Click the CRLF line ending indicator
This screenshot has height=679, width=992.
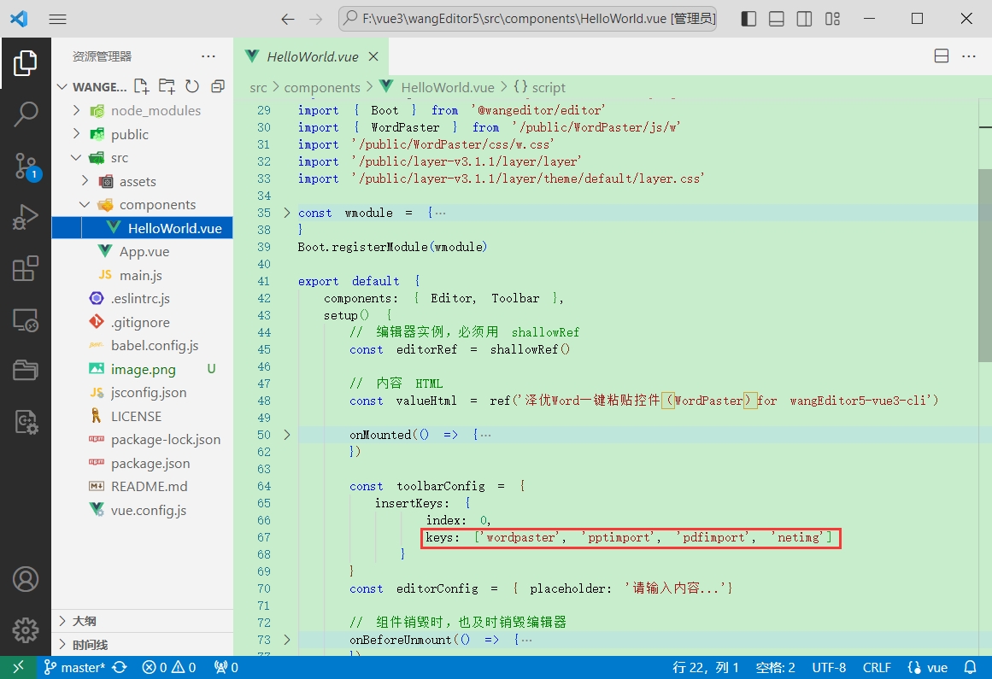877,667
